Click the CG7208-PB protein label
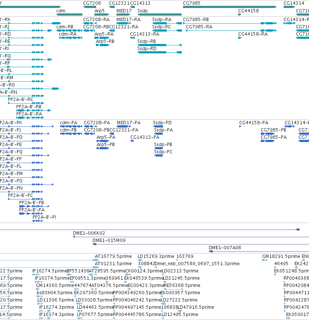 tap(97, 130)
